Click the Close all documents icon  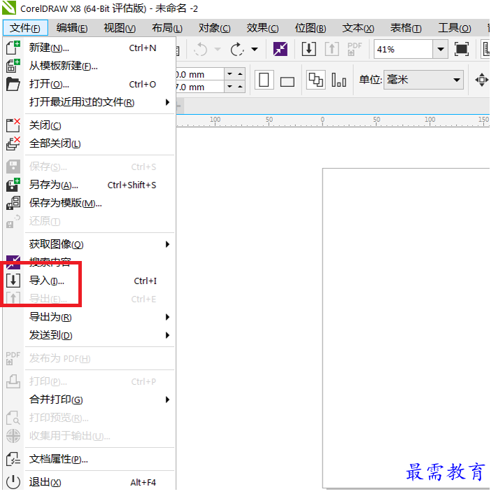[13, 143]
